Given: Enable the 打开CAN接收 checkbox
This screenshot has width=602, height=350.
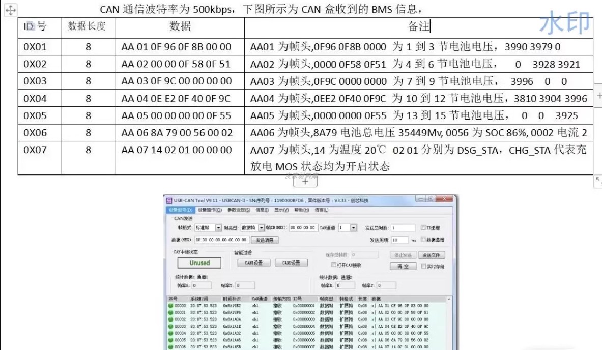Looking at the screenshot, I should coord(334,265).
